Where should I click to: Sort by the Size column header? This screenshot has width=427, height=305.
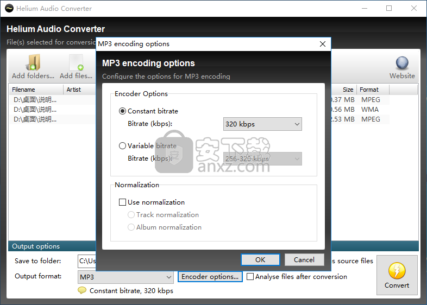pos(344,90)
